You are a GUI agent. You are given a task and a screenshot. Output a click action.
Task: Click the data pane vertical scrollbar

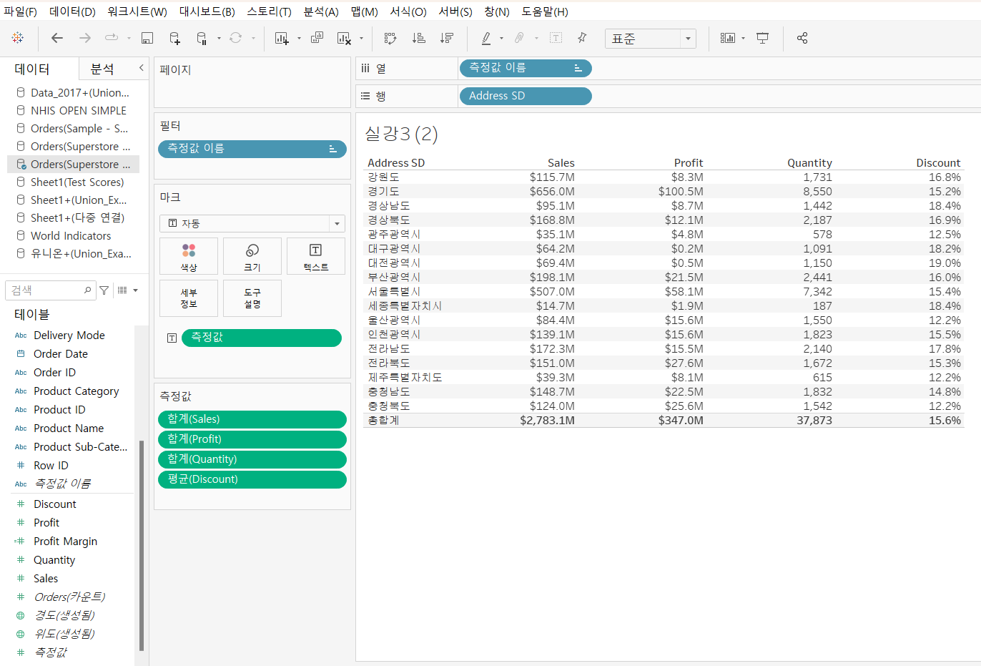click(x=142, y=545)
